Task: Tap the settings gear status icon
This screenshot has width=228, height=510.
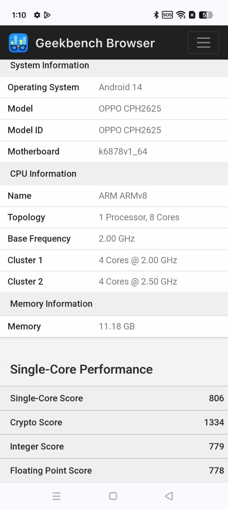Action: 37,15
